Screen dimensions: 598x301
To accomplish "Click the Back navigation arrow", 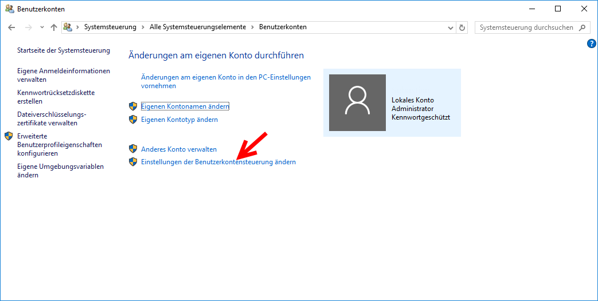I will (11, 27).
